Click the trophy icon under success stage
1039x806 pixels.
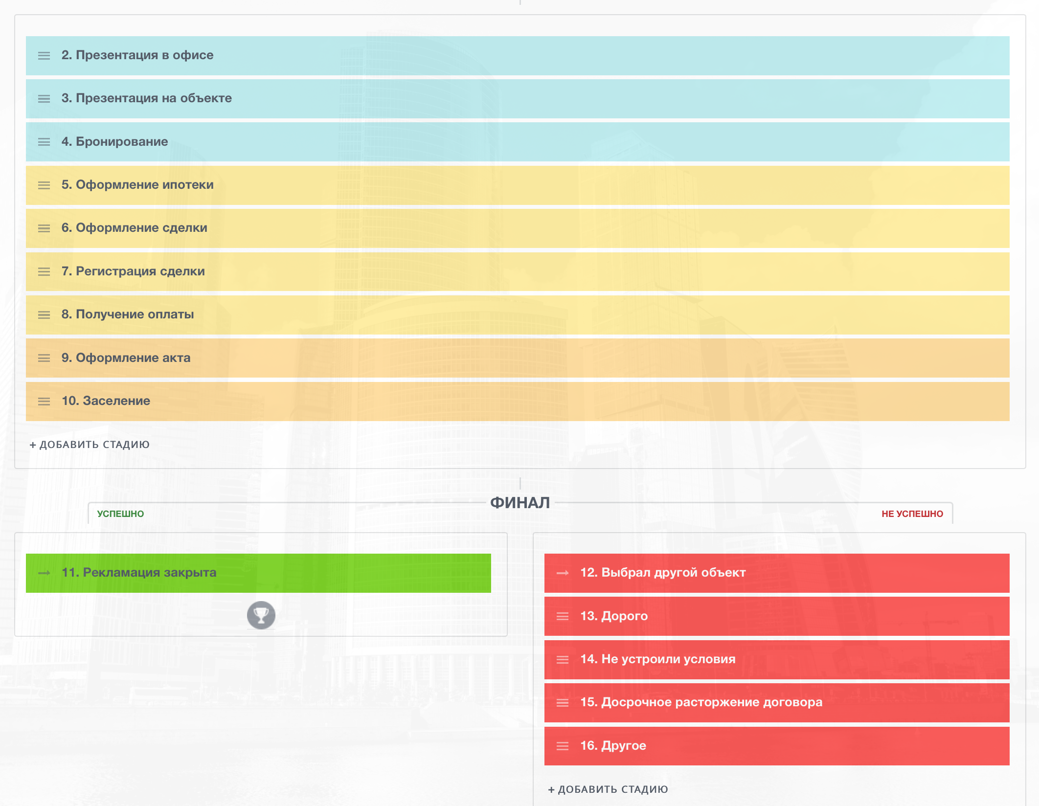tap(261, 615)
